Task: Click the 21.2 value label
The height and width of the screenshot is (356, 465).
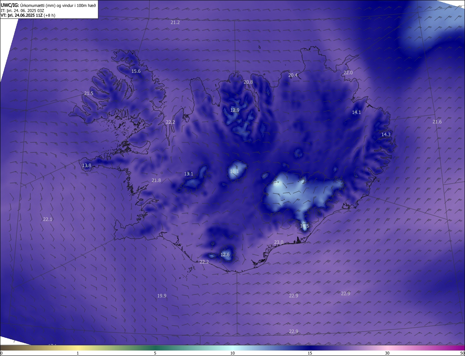Action: pos(175,22)
